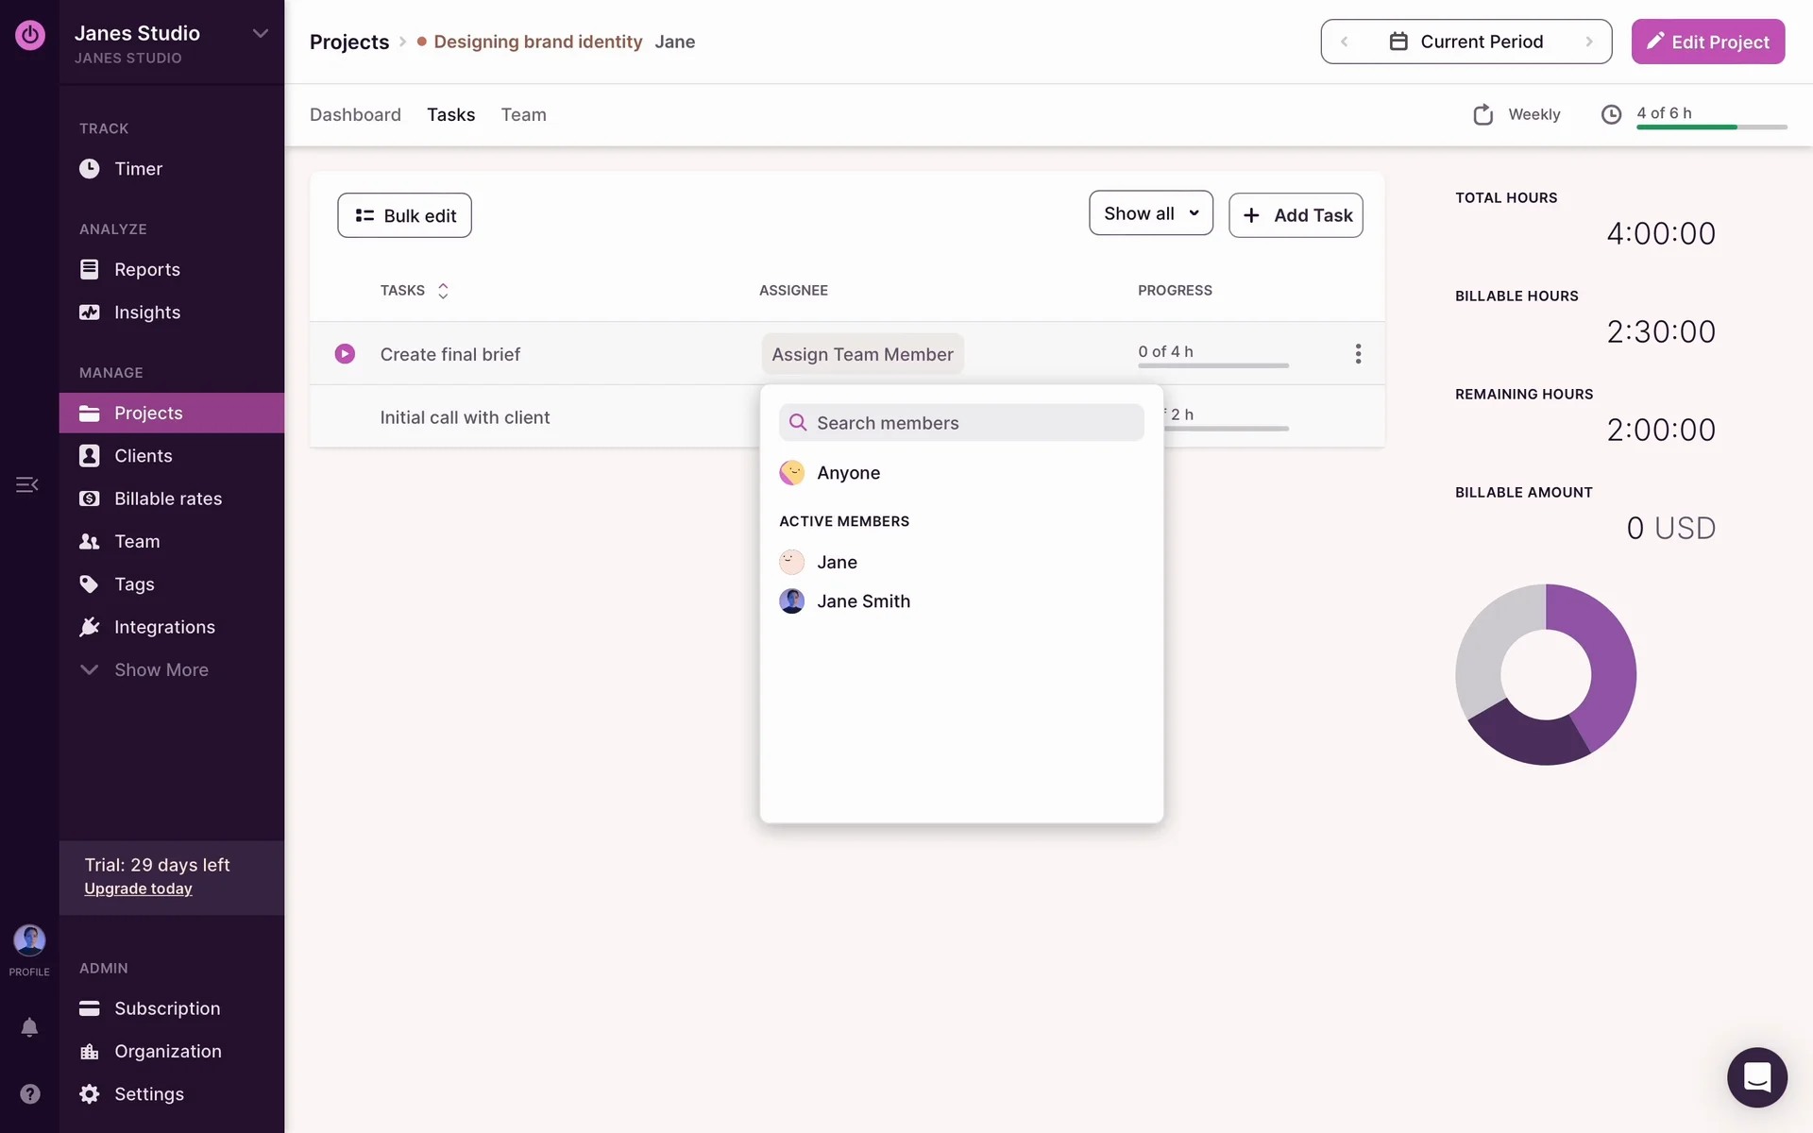Expand the Janes Studio workspace dropdown
Screen dimensions: 1813x1133
pos(260,34)
